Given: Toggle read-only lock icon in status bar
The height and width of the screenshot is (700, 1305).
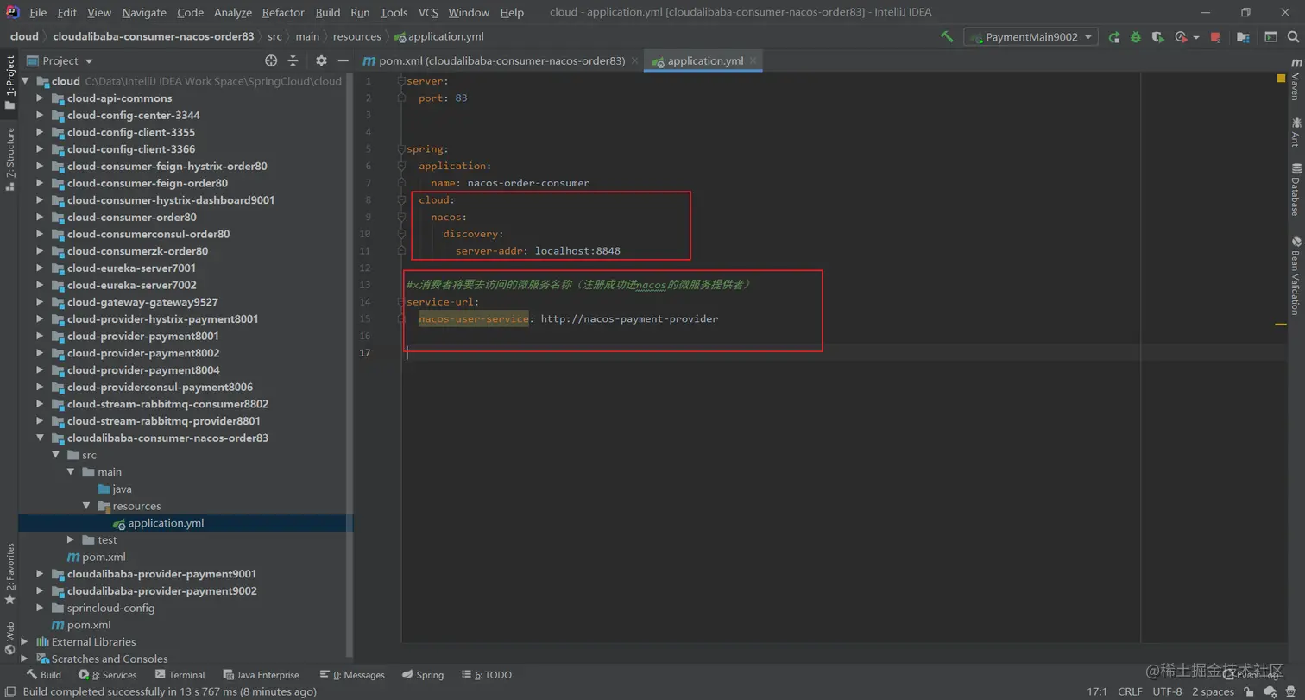Looking at the screenshot, I should pyautogui.click(x=1249, y=691).
